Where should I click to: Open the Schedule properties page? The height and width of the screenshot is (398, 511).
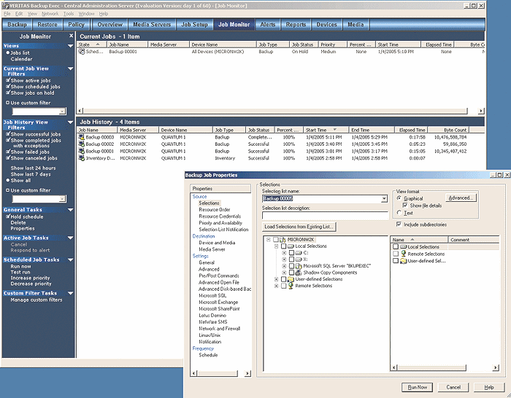pyautogui.click(x=208, y=355)
